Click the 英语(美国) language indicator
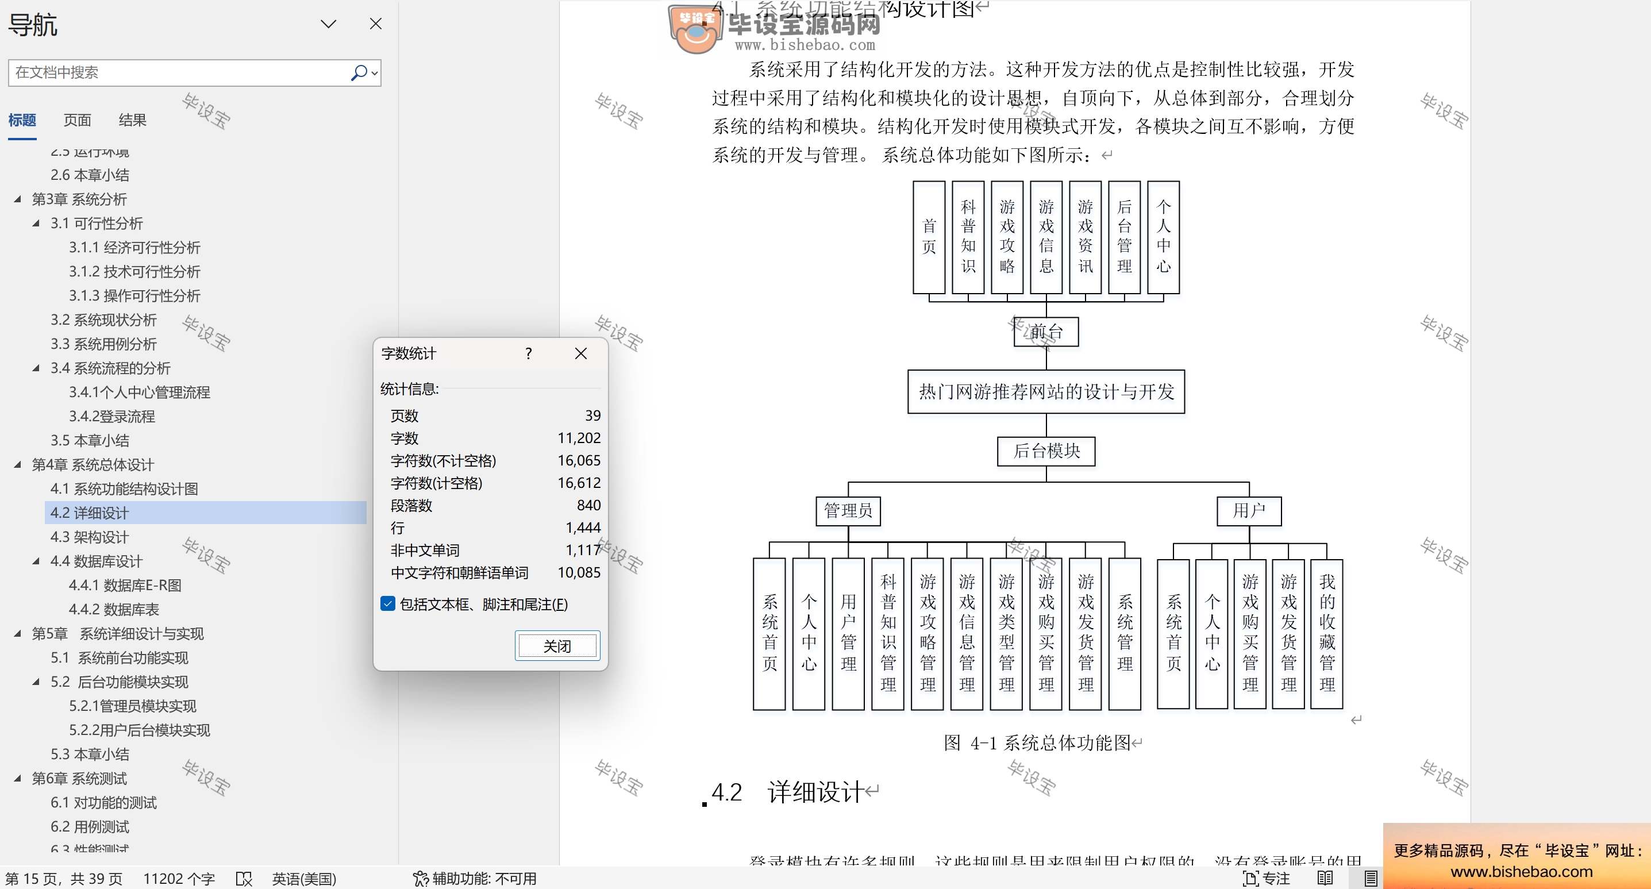 tap(304, 879)
